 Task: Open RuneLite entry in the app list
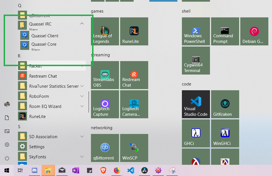coord(52,116)
